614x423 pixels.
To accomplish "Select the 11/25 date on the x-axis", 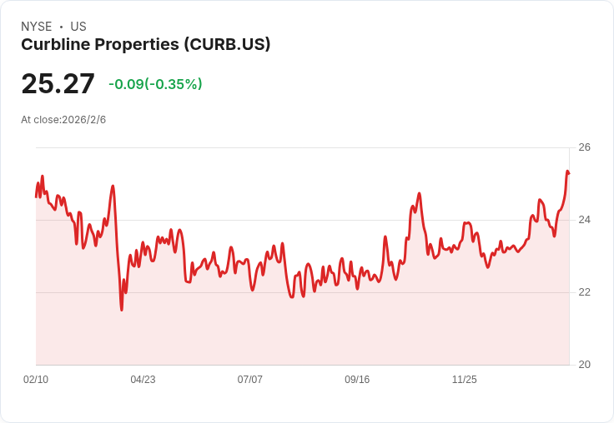I will point(464,380).
